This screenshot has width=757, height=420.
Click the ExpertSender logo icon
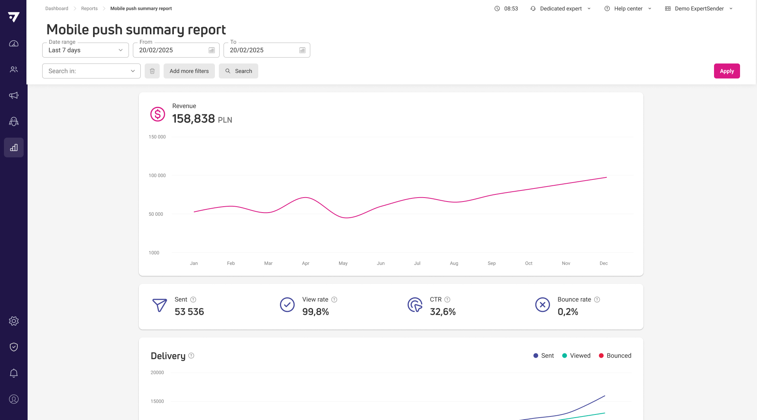pyautogui.click(x=14, y=17)
